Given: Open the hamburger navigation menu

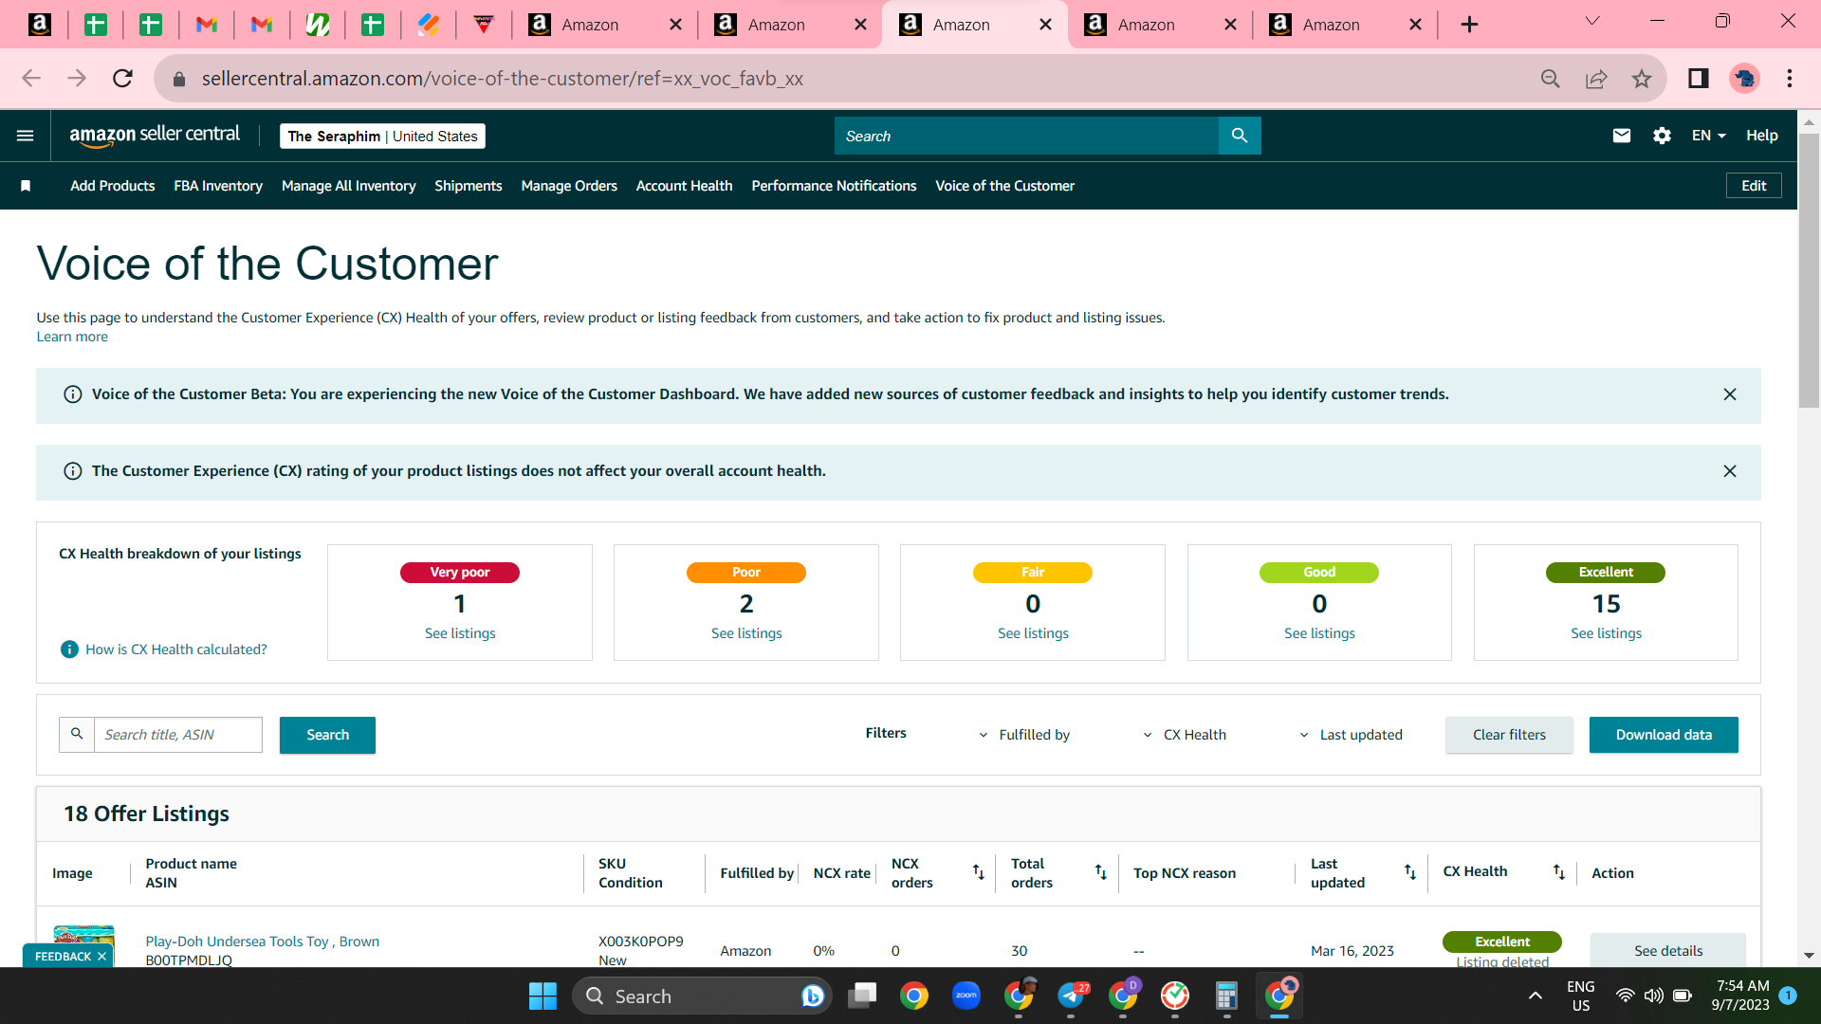Looking at the screenshot, I should pos(26,136).
